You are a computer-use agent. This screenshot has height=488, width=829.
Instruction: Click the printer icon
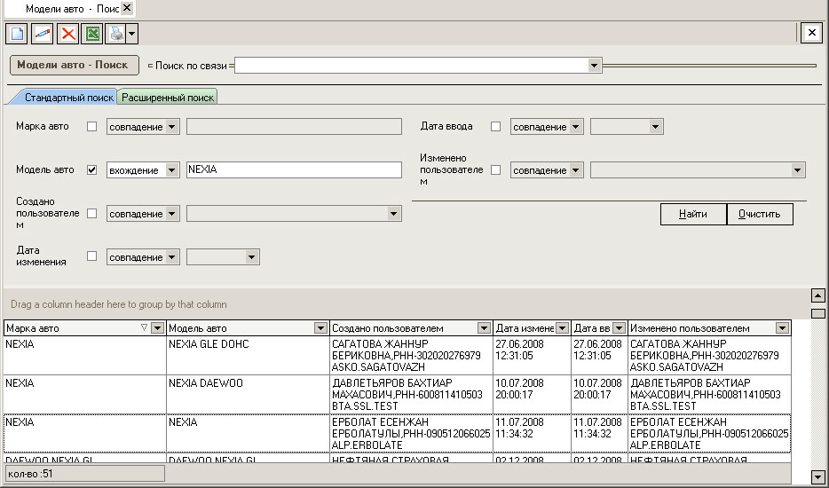115,34
